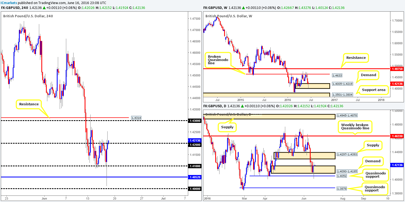Image resolution: width=405 pixels, height=202 pixels.
Task: Click the Aug date label on daily chart axis
Action: [x=343, y=198]
